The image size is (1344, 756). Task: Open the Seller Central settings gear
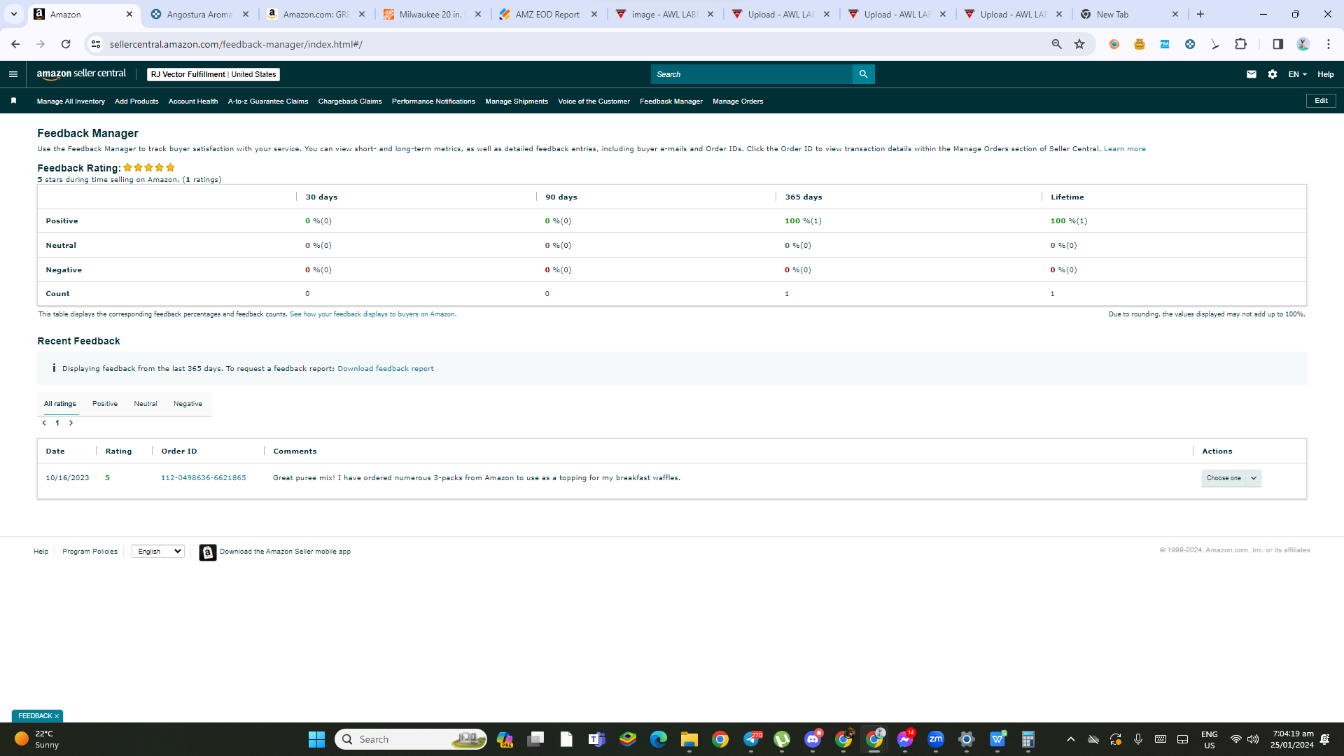click(1273, 74)
